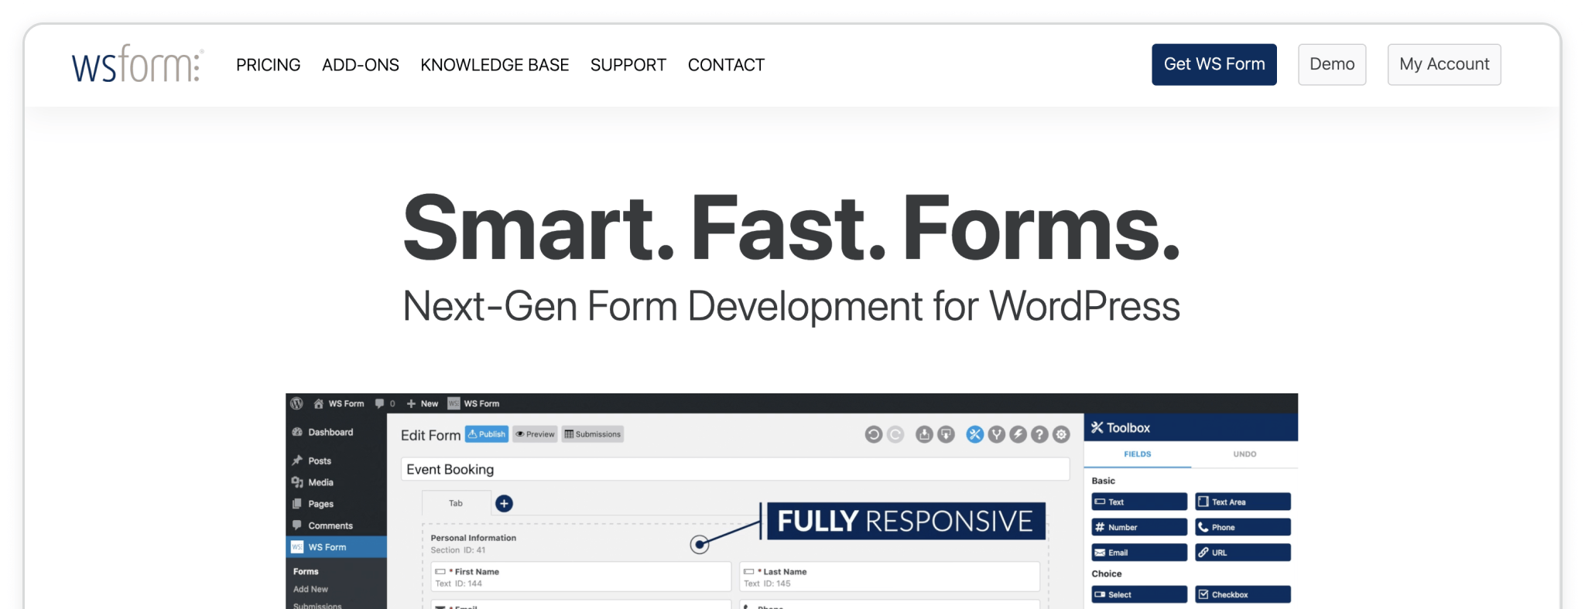Screen dimensions: 1585x609
Task: Open the Demo button
Action: coord(1331,64)
